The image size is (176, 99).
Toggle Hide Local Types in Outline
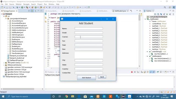point(170,14)
